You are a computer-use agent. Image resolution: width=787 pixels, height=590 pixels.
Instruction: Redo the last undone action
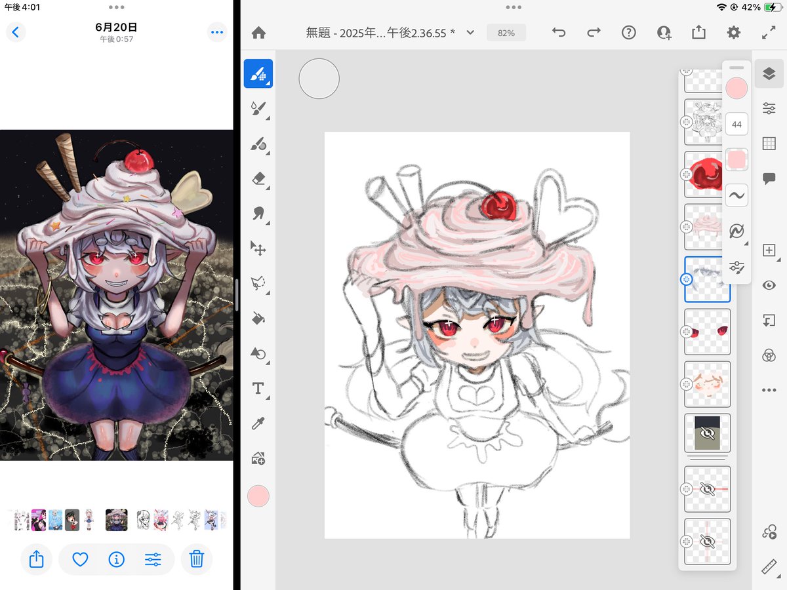594,33
